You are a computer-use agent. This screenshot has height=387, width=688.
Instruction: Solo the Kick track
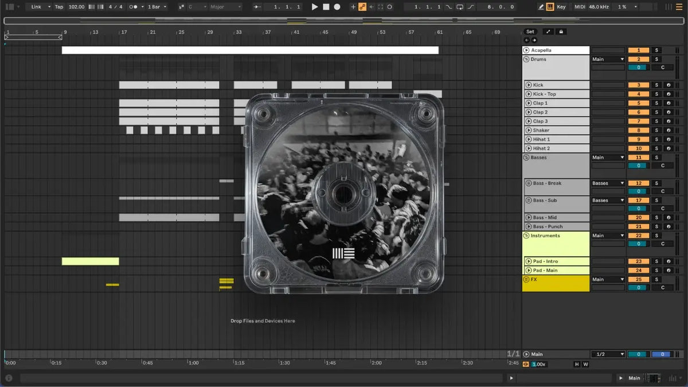point(657,85)
